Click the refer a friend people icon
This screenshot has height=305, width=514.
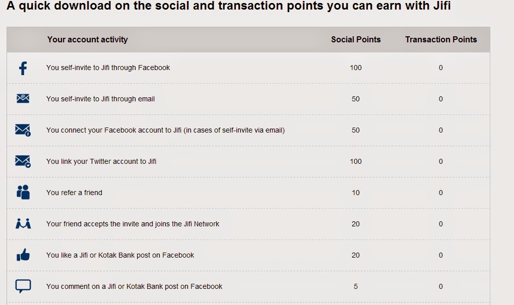coord(23,192)
